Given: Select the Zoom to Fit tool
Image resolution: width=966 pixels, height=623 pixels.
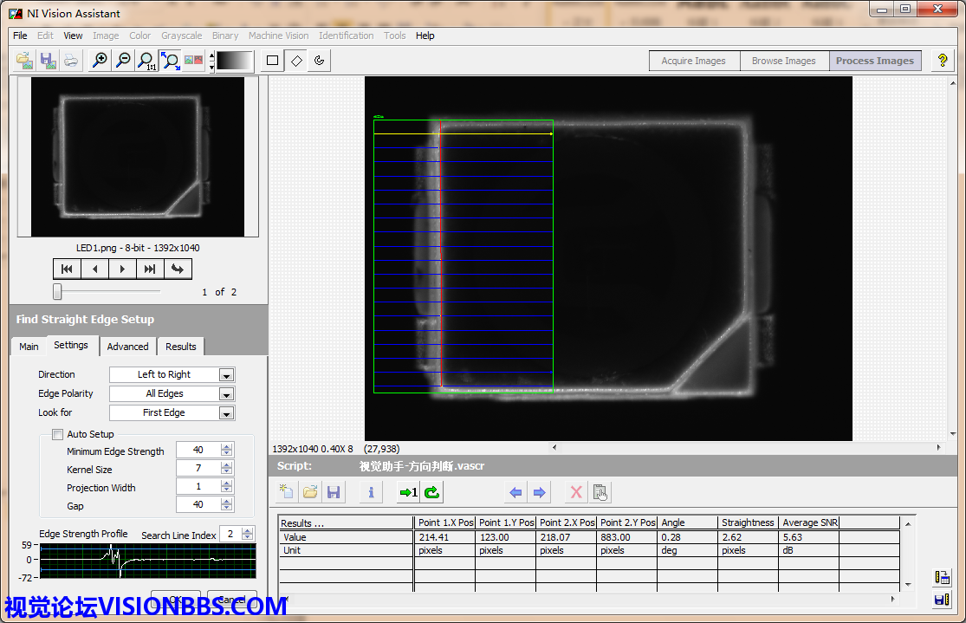Looking at the screenshot, I should (x=171, y=61).
